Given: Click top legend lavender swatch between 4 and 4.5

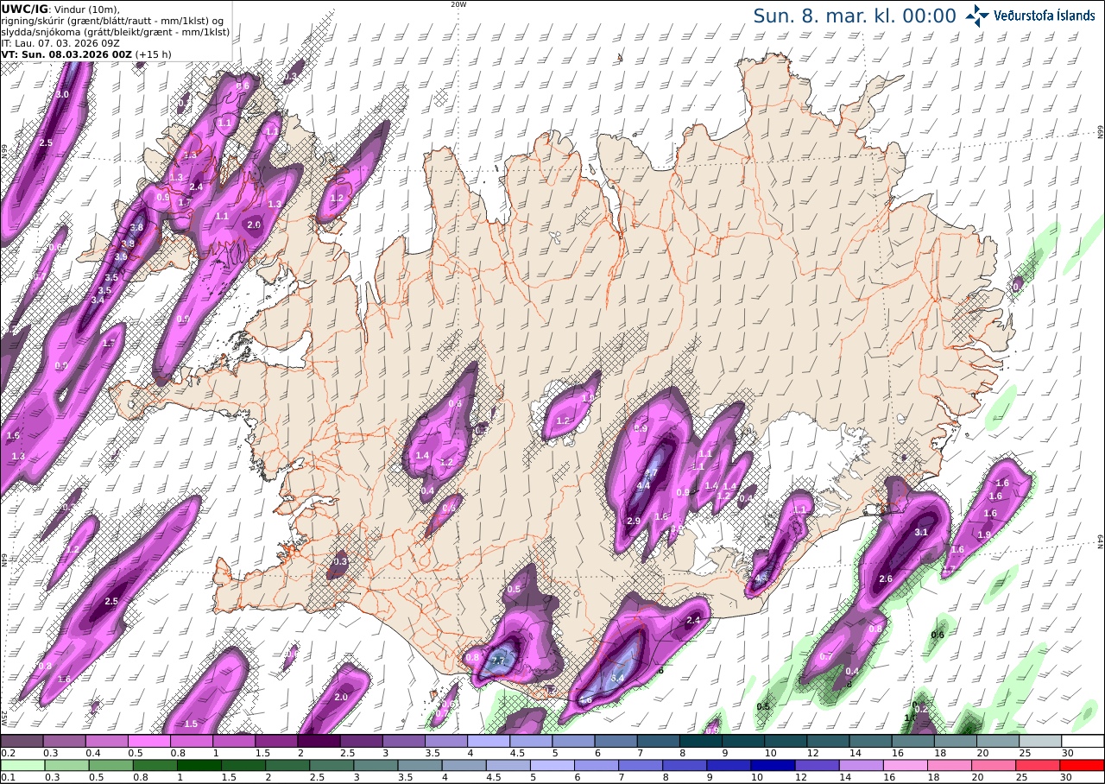Looking at the screenshot, I should pos(489,741).
